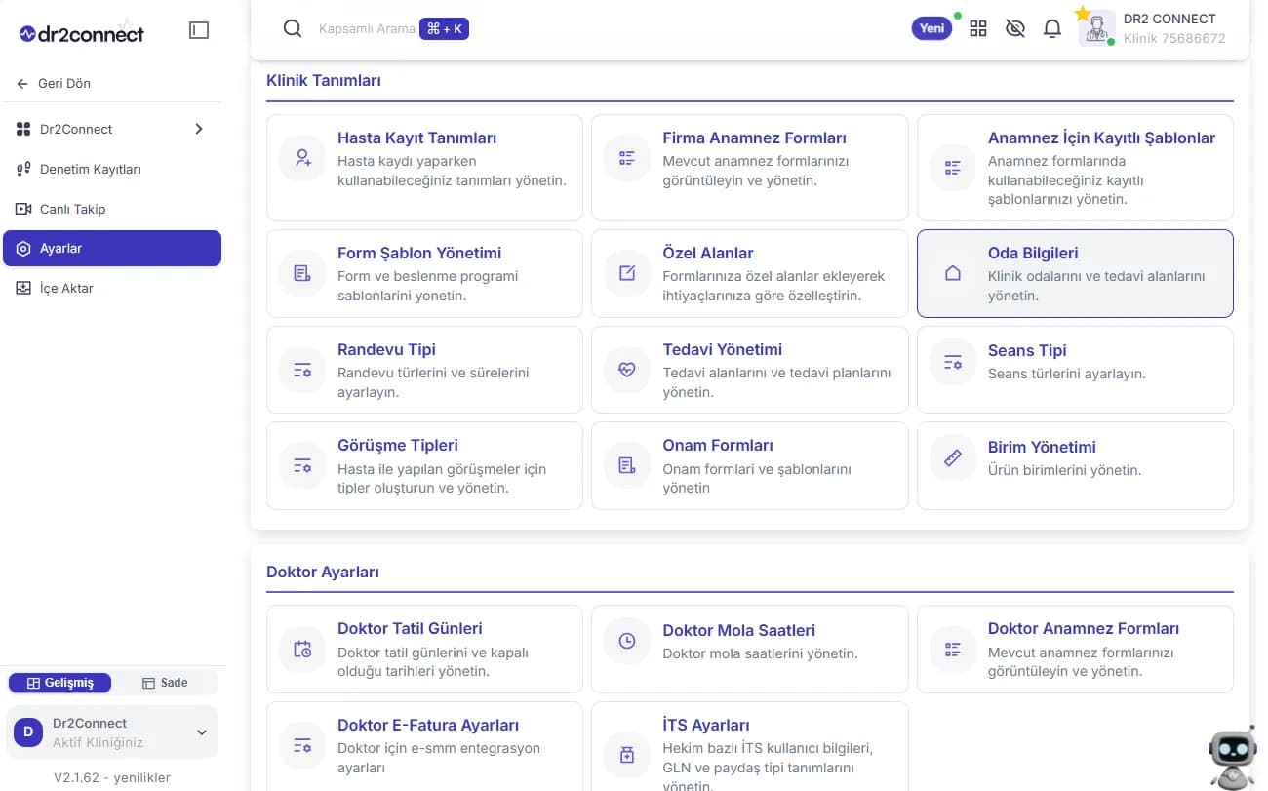The height and width of the screenshot is (791, 1268).
Task: Collapse the sidebar panel icon
Action: (x=199, y=31)
